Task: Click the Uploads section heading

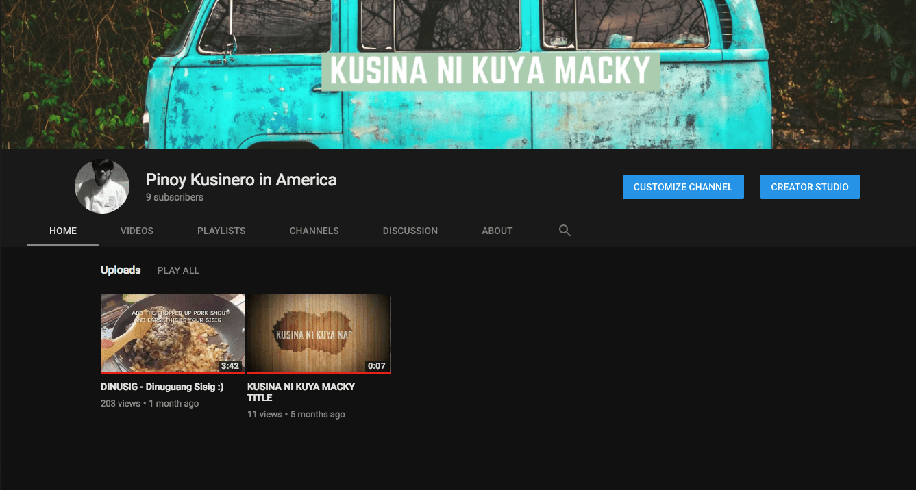Action: [x=121, y=270]
